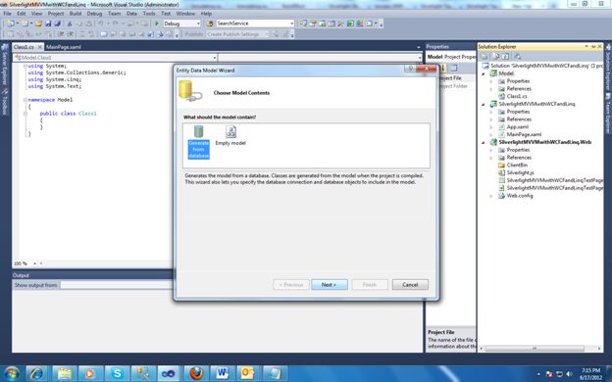Switch to the MainPage.xaml editor tab
This screenshot has height=382, width=612.
[64, 47]
